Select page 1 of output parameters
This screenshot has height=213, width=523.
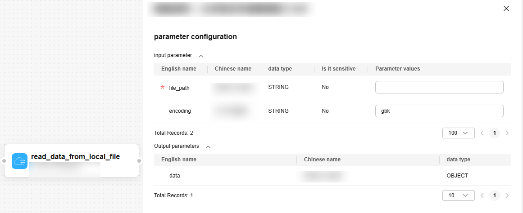[495, 195]
